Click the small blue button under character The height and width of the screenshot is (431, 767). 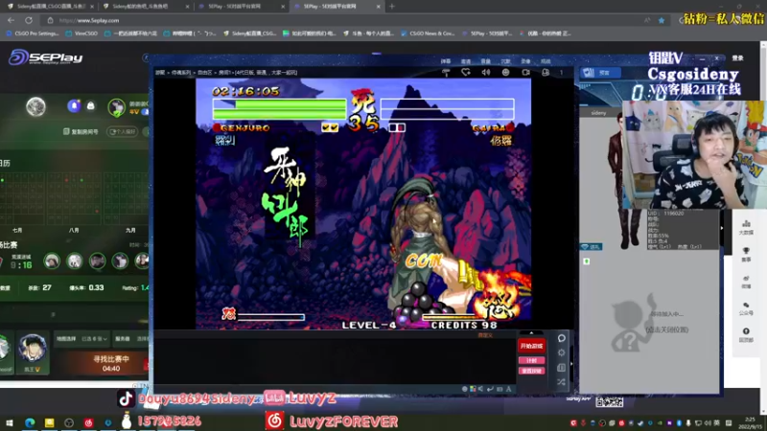tap(591, 247)
